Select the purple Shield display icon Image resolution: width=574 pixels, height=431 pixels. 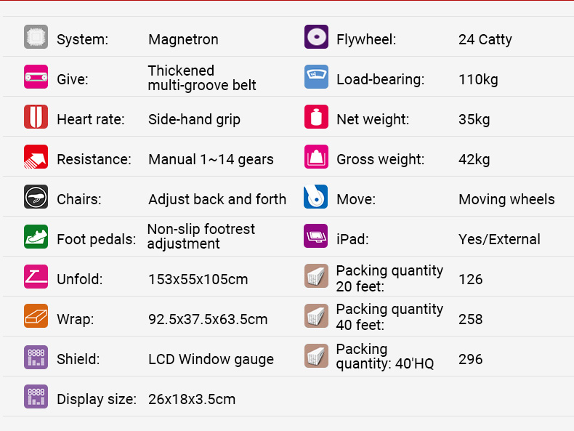point(36,357)
